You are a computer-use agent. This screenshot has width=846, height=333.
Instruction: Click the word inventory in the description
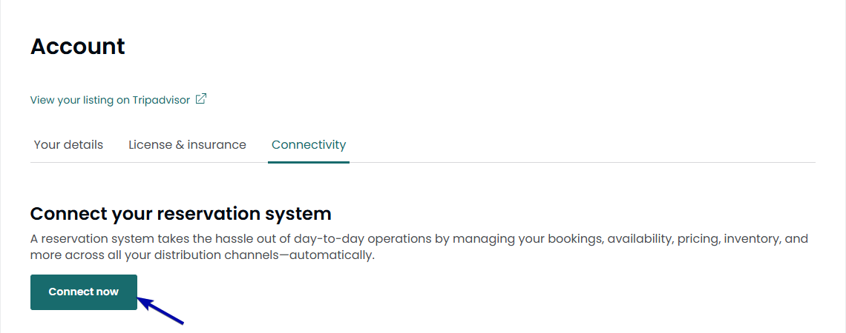752,239
